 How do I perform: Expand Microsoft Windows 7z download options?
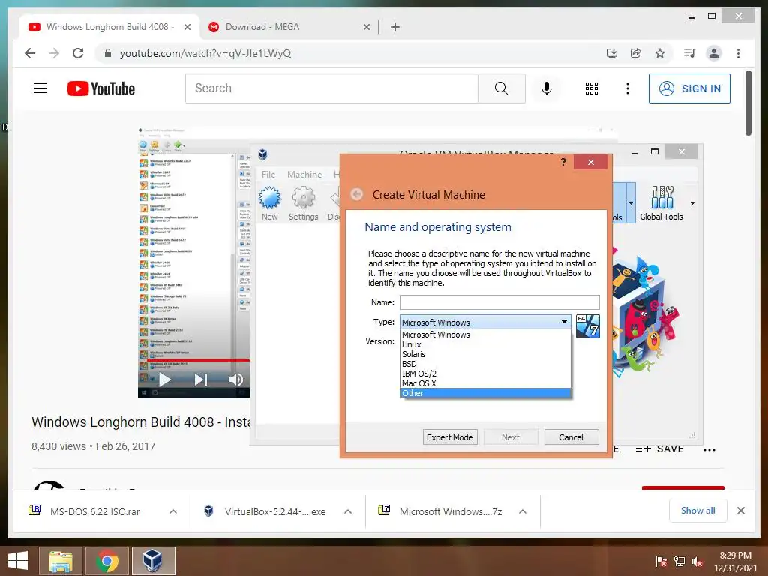click(x=523, y=511)
